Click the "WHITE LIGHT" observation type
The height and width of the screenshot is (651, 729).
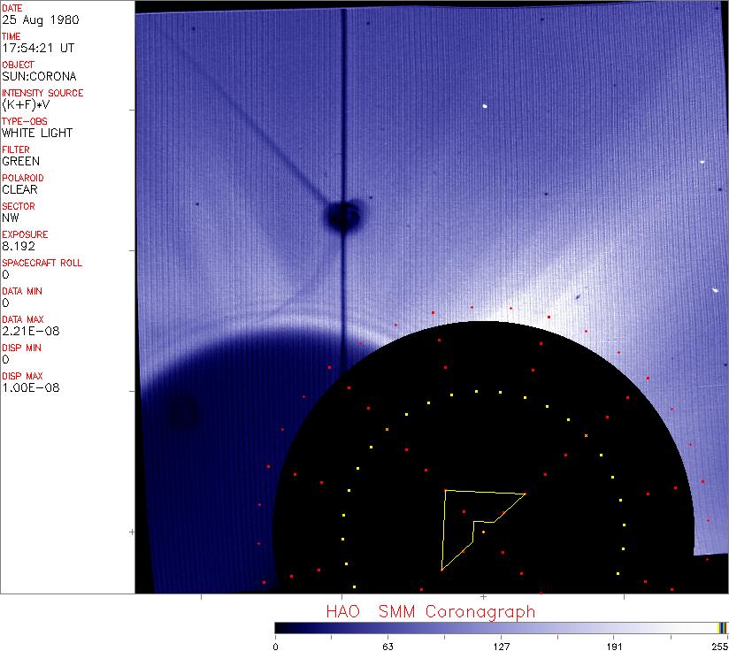(37, 133)
